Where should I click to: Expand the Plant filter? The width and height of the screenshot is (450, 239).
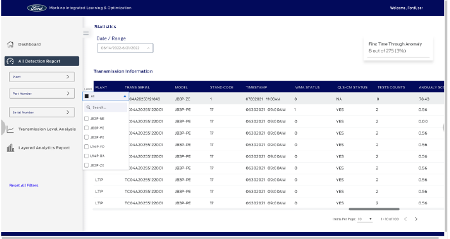42,77
